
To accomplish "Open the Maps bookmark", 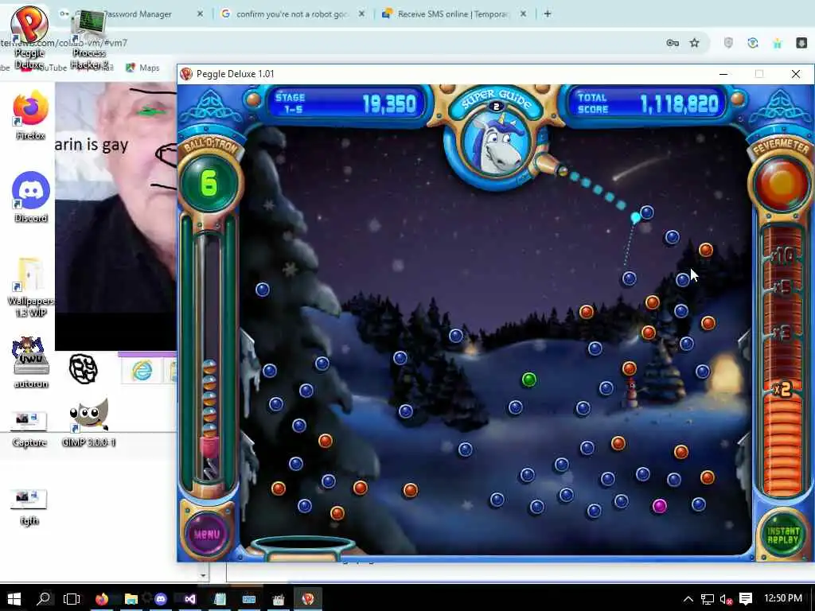I will pos(143,68).
